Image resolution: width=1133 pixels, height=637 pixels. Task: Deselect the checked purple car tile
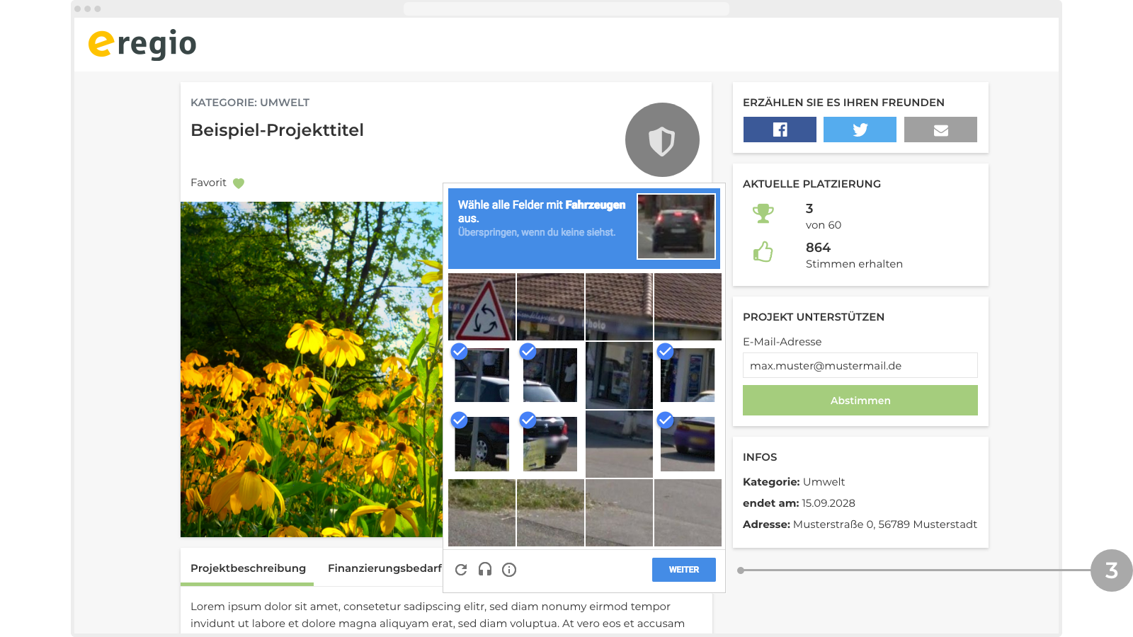tap(688, 444)
